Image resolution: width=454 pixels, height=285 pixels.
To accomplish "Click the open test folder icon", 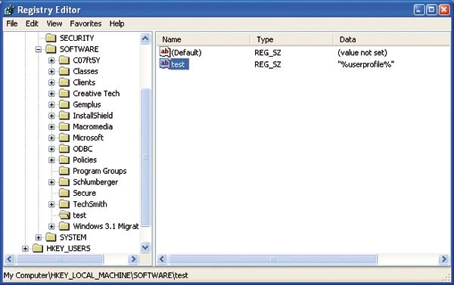I will click(x=64, y=215).
